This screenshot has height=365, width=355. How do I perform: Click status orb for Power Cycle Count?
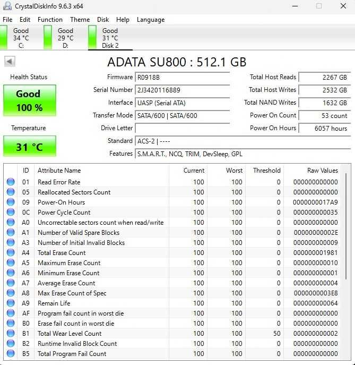(x=11, y=212)
